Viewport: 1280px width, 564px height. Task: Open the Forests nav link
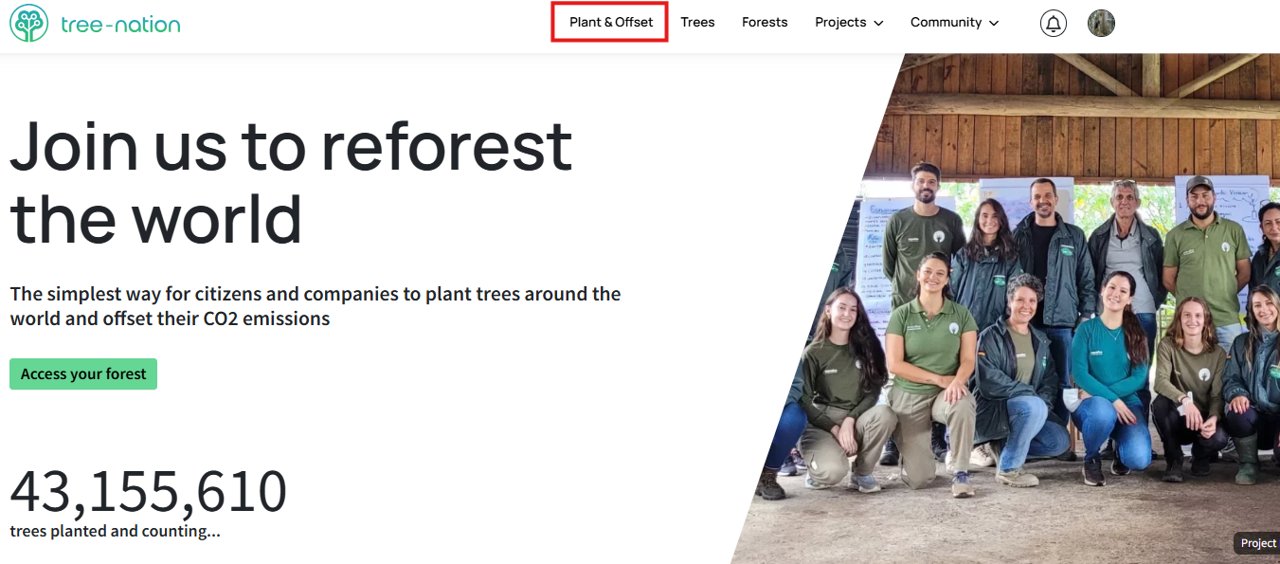click(x=765, y=22)
